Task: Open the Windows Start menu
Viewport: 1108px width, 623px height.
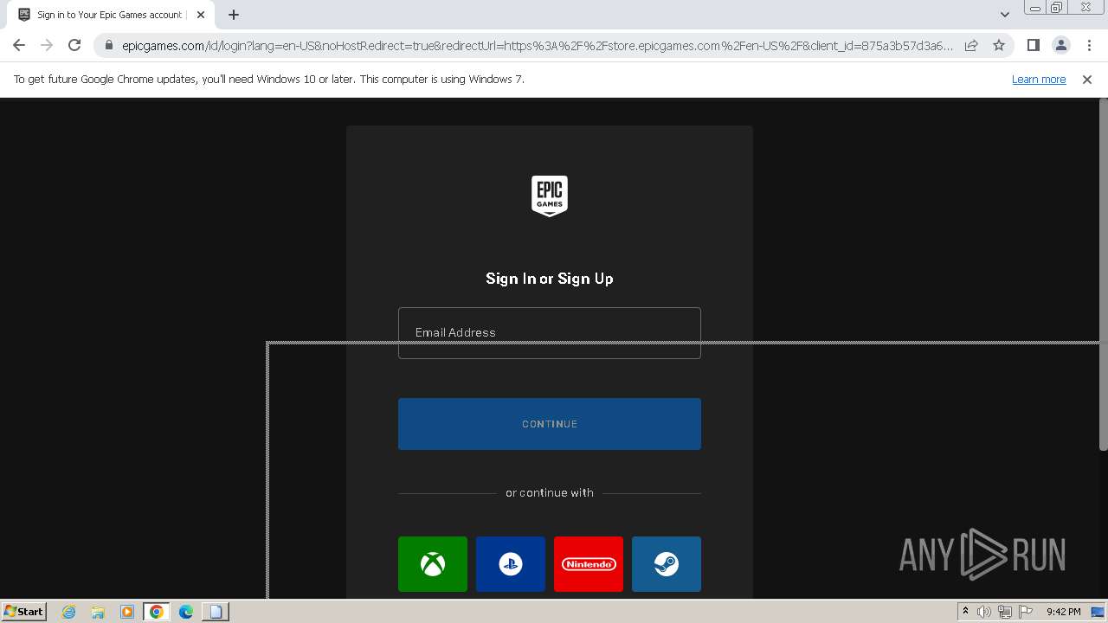Action: pyautogui.click(x=23, y=611)
